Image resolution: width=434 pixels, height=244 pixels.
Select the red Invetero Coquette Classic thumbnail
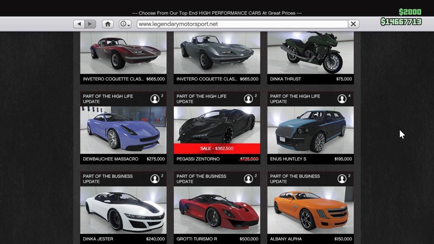point(123,53)
